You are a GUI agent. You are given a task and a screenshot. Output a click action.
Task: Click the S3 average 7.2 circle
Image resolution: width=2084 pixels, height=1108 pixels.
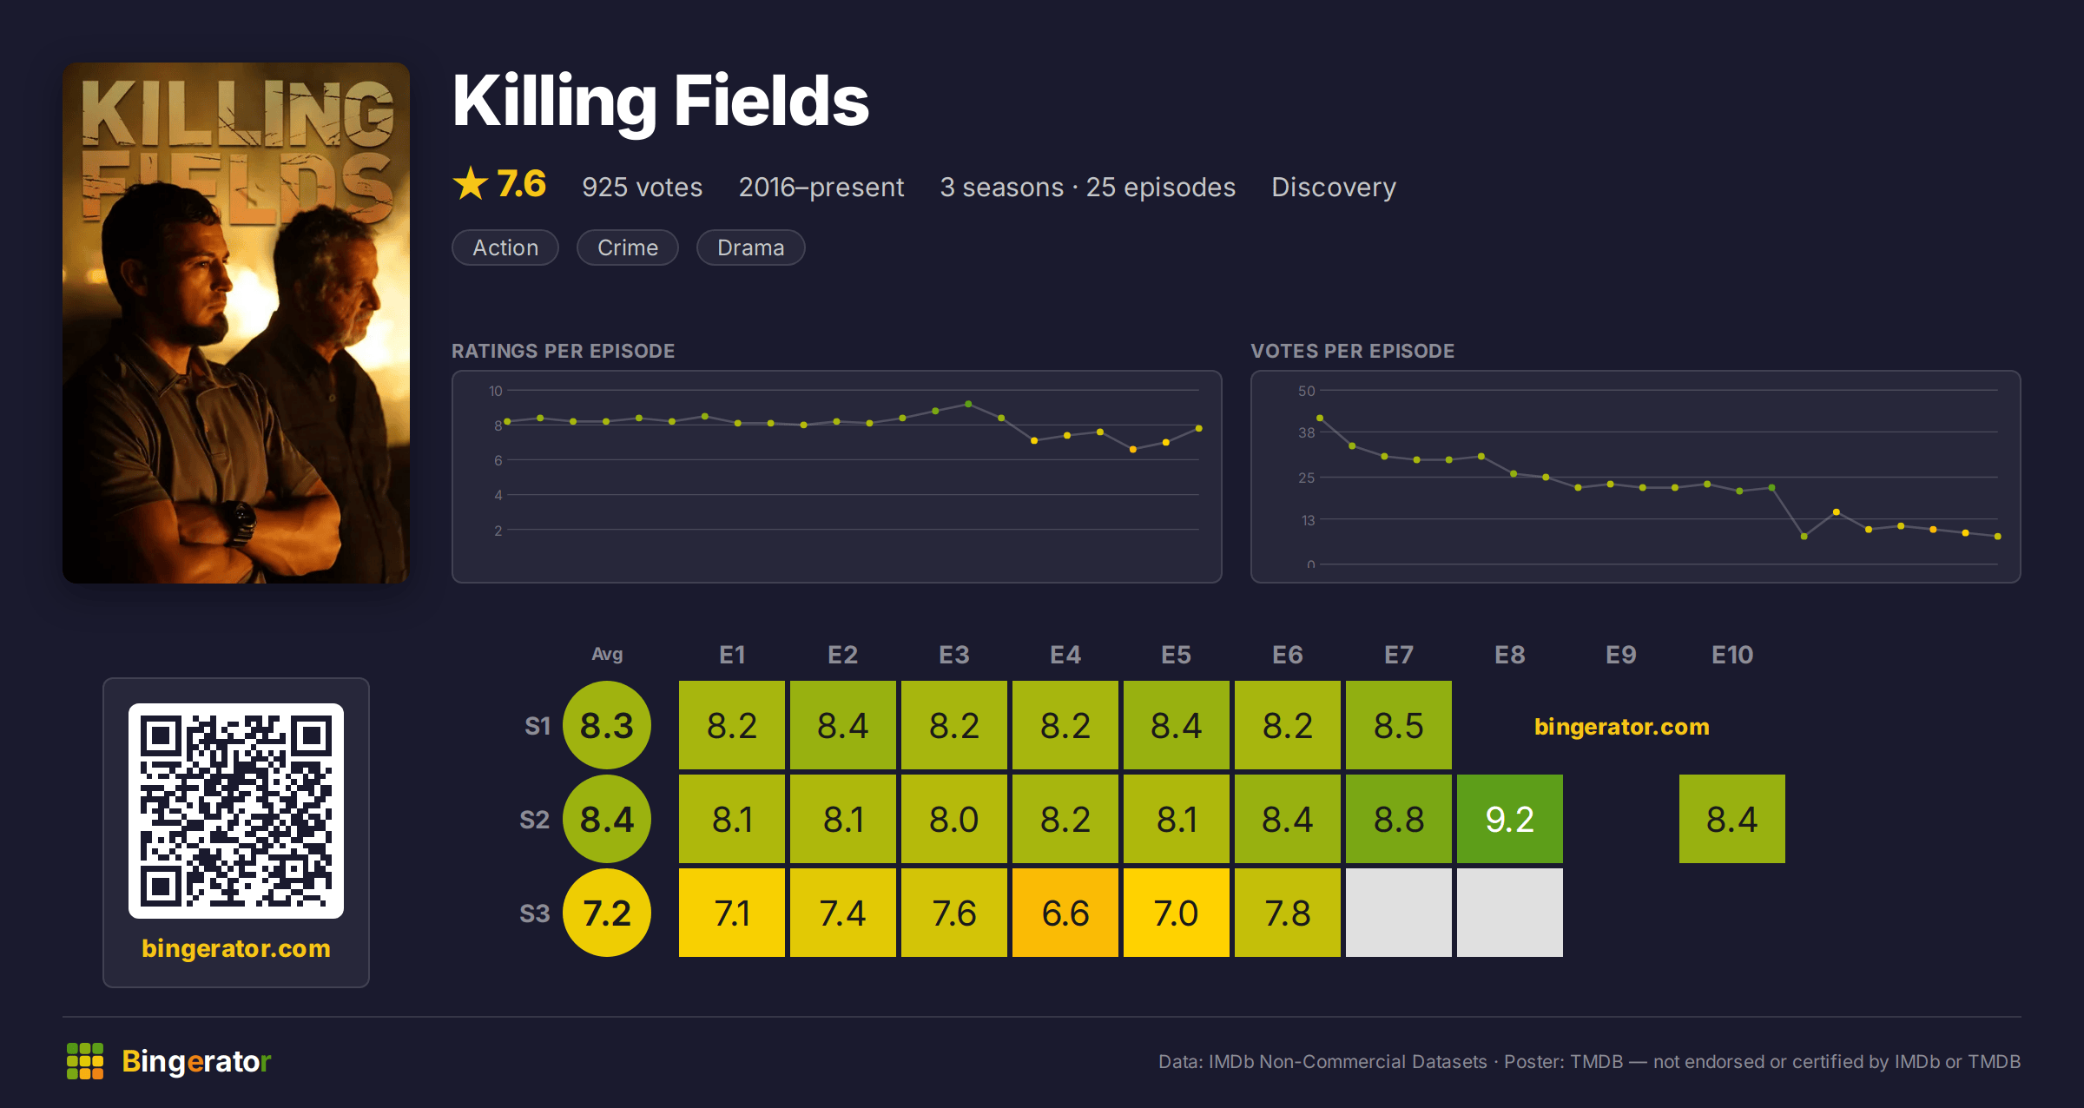[x=607, y=913]
